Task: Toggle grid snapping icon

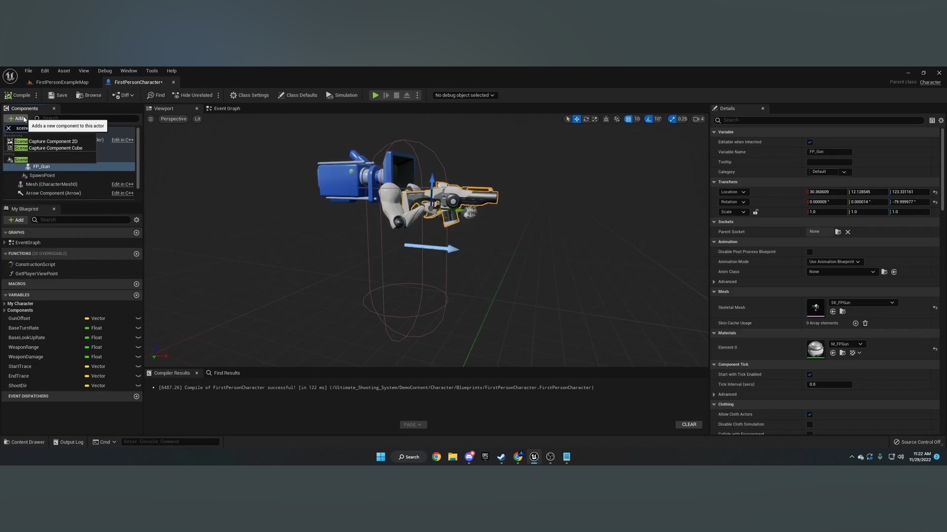Action: pyautogui.click(x=628, y=119)
